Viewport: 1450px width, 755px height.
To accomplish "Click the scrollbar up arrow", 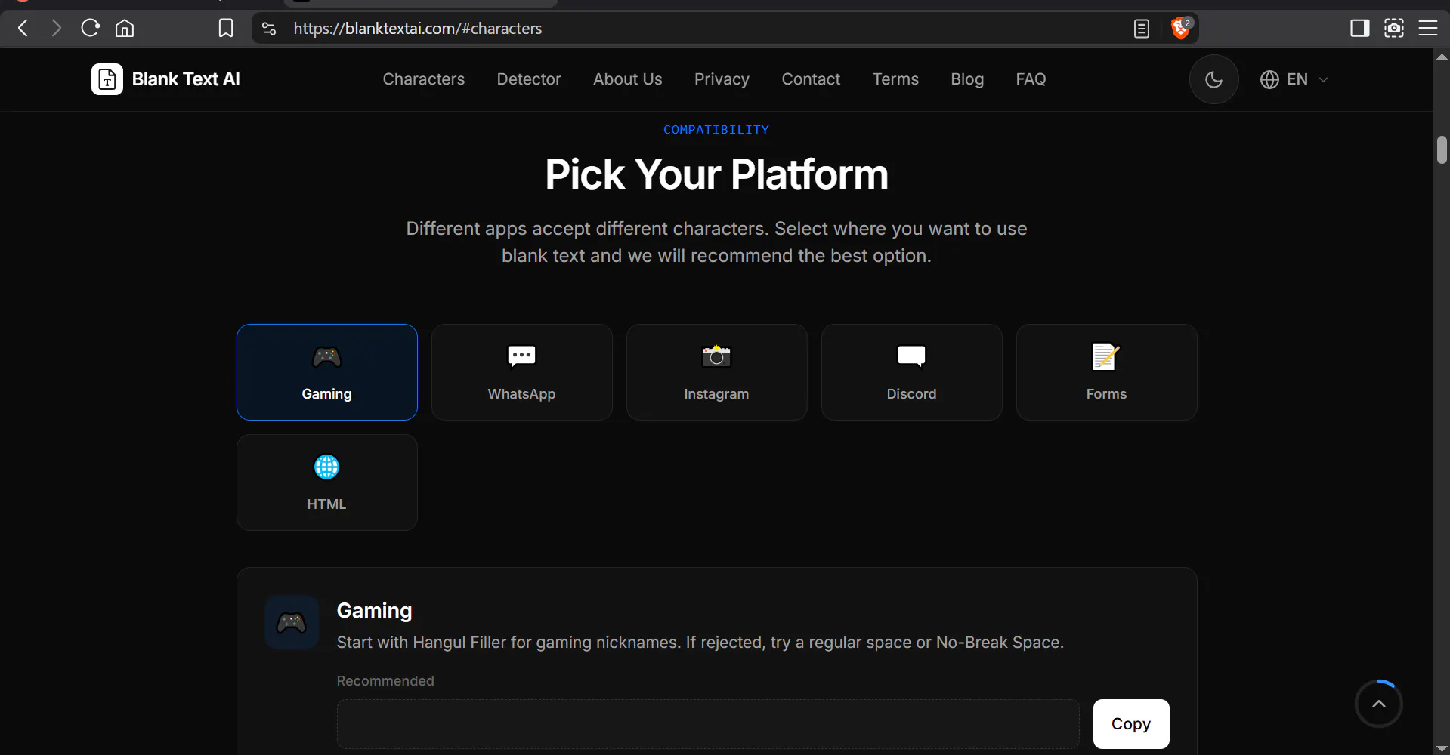I will click(1442, 56).
